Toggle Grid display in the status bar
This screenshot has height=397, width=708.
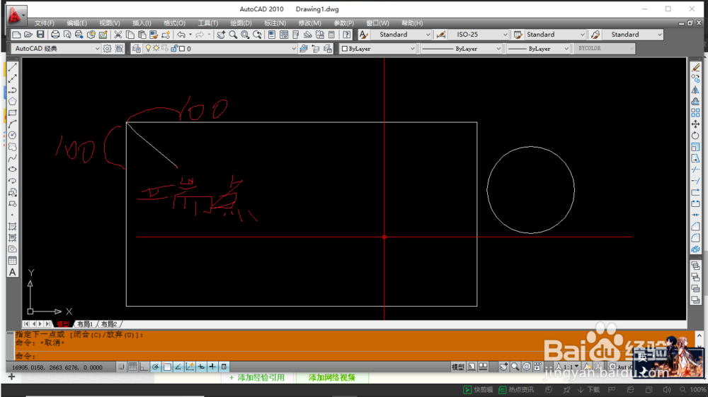(x=132, y=367)
